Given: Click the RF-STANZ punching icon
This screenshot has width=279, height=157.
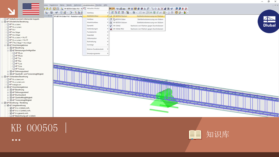Looking at the screenshot, I should point(111,26).
